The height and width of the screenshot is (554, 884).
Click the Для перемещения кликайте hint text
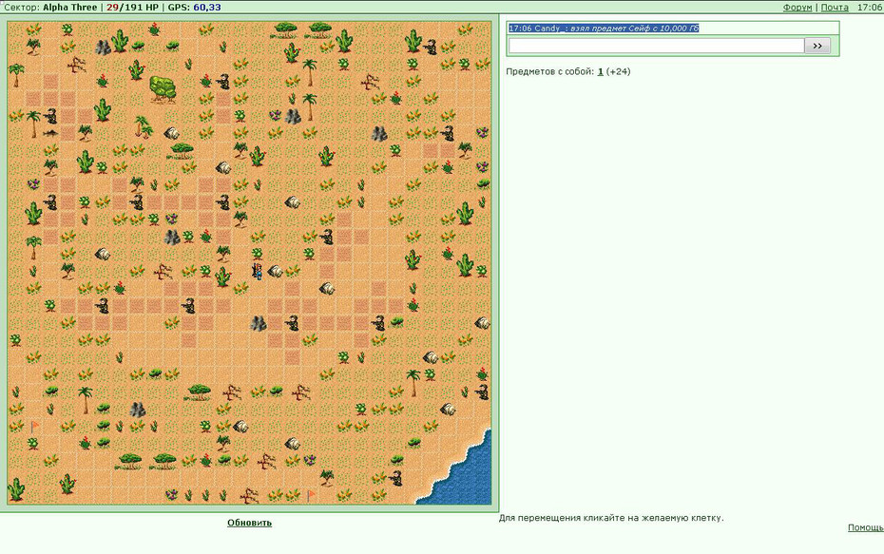point(611,517)
